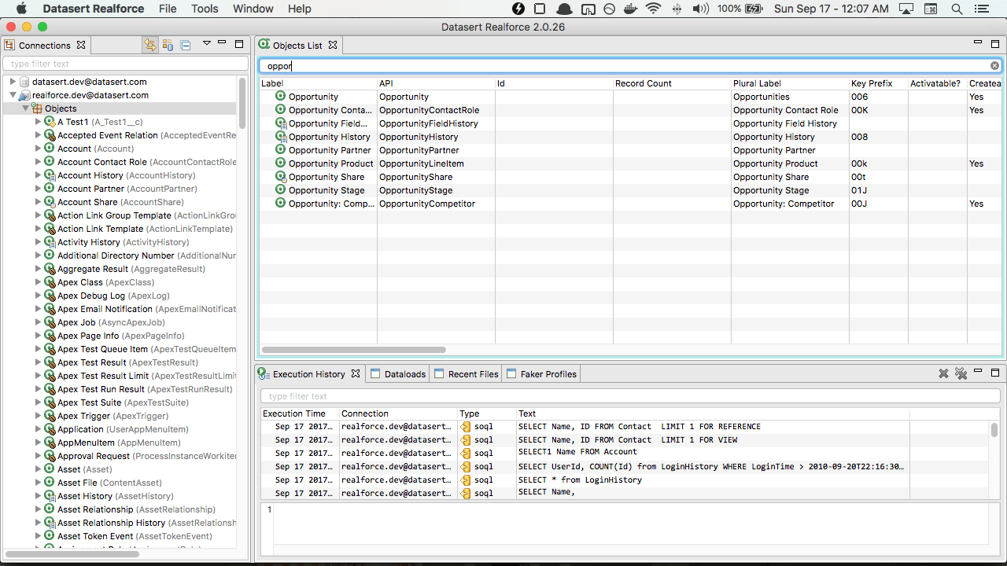Open the Spotlight search icon in menu bar
Screen dimensions: 1007x566
(x=957, y=9)
